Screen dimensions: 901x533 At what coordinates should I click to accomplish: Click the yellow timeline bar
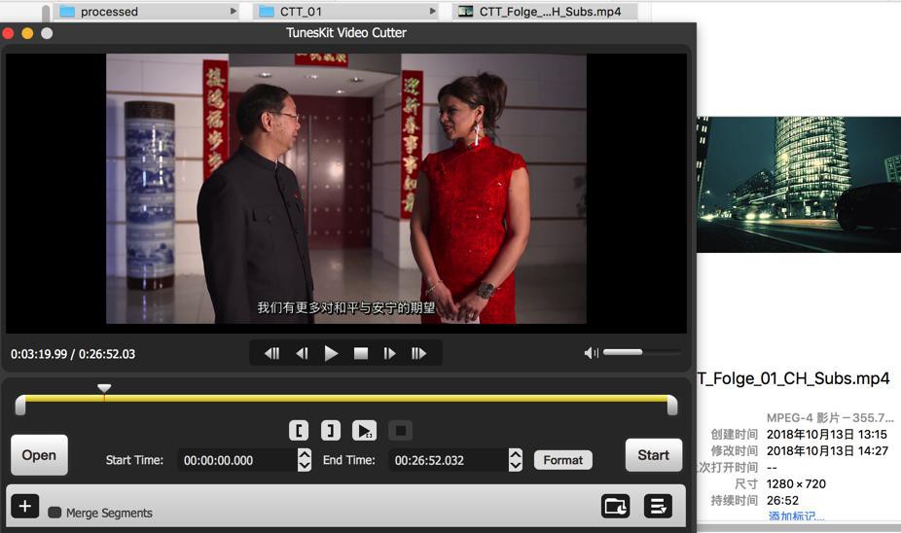[346, 398]
